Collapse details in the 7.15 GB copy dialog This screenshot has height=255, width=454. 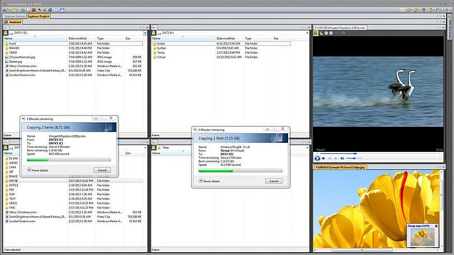pos(209,181)
